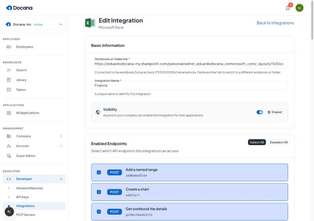
Task: Click the green user avatar
Action: point(299,8)
